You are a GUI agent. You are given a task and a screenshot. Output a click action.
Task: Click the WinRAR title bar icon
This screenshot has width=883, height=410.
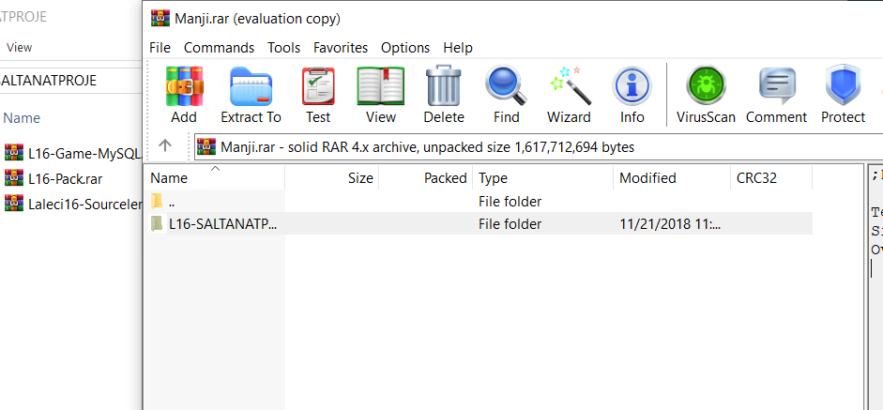tap(160, 18)
